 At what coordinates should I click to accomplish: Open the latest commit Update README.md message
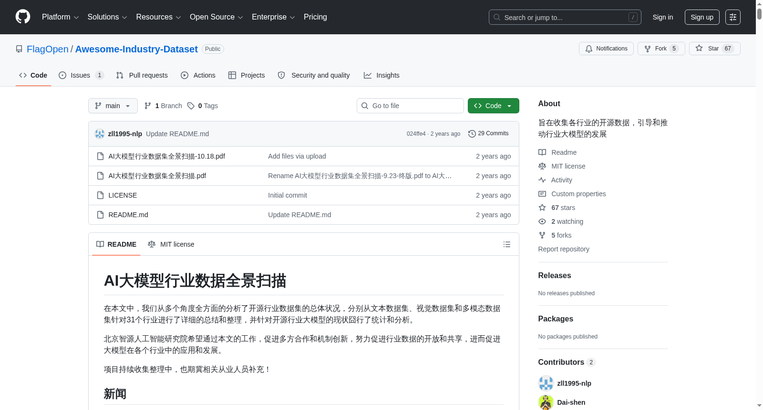[177, 134]
